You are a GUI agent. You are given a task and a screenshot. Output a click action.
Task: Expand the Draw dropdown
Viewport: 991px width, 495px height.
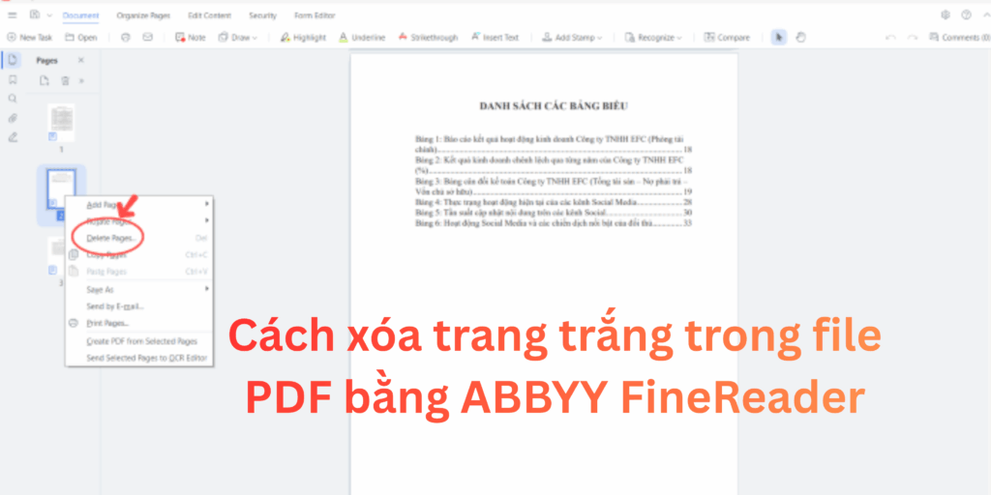[238, 38]
